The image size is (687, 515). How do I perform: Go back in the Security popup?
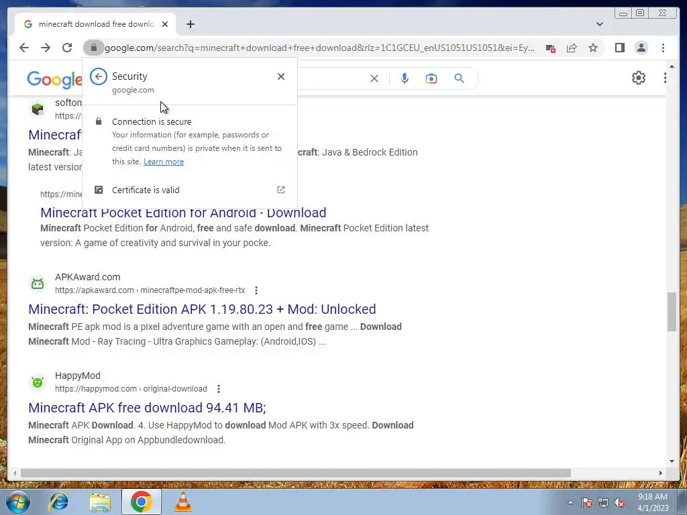(x=99, y=76)
